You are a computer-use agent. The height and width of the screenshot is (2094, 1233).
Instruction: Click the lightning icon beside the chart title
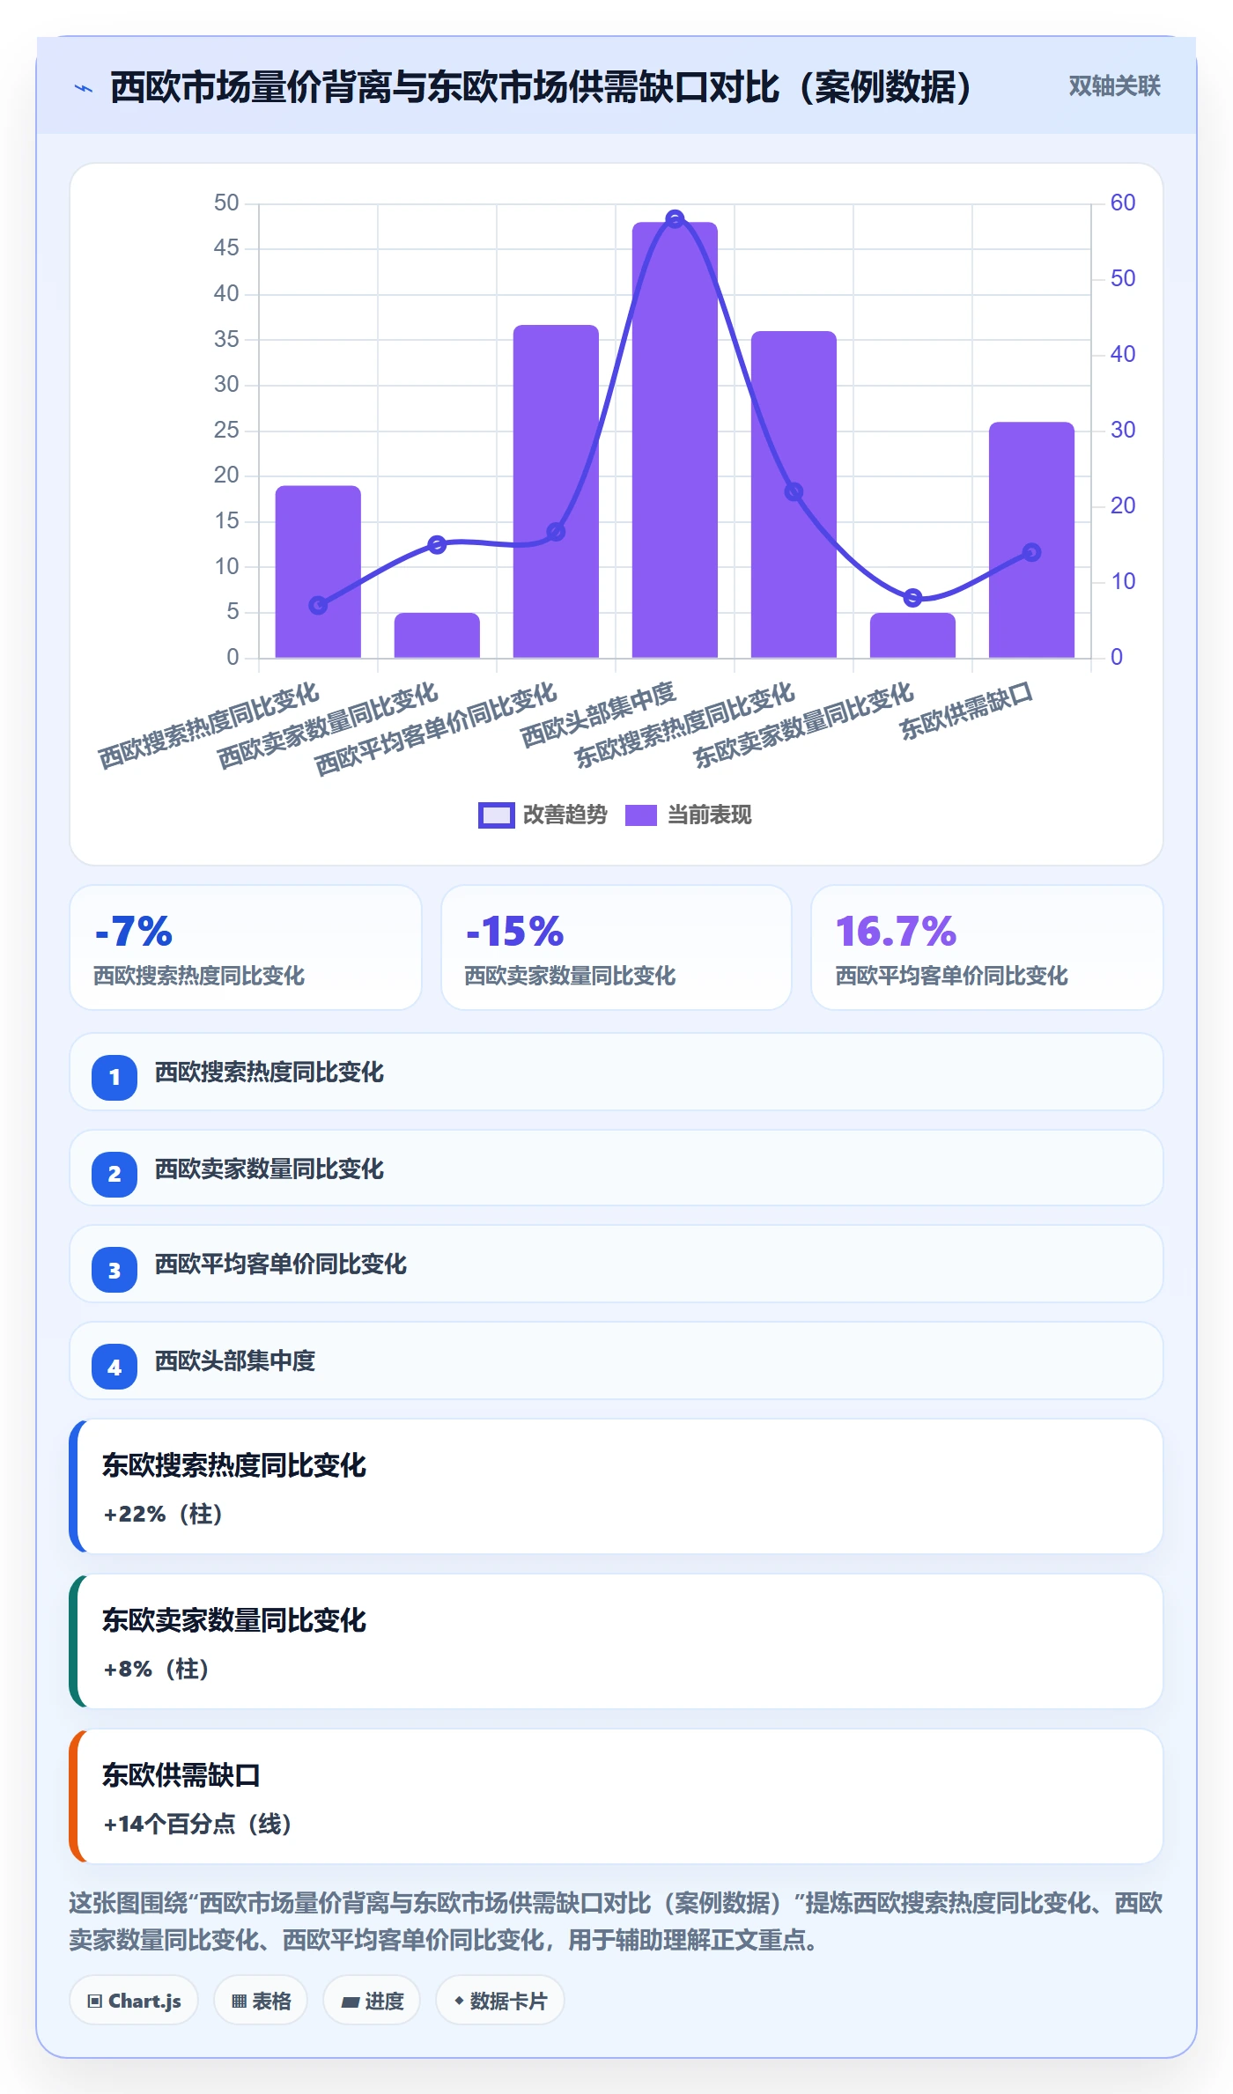[84, 88]
